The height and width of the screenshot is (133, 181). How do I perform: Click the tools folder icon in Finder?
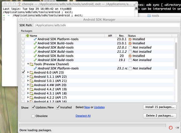pos(149,16)
